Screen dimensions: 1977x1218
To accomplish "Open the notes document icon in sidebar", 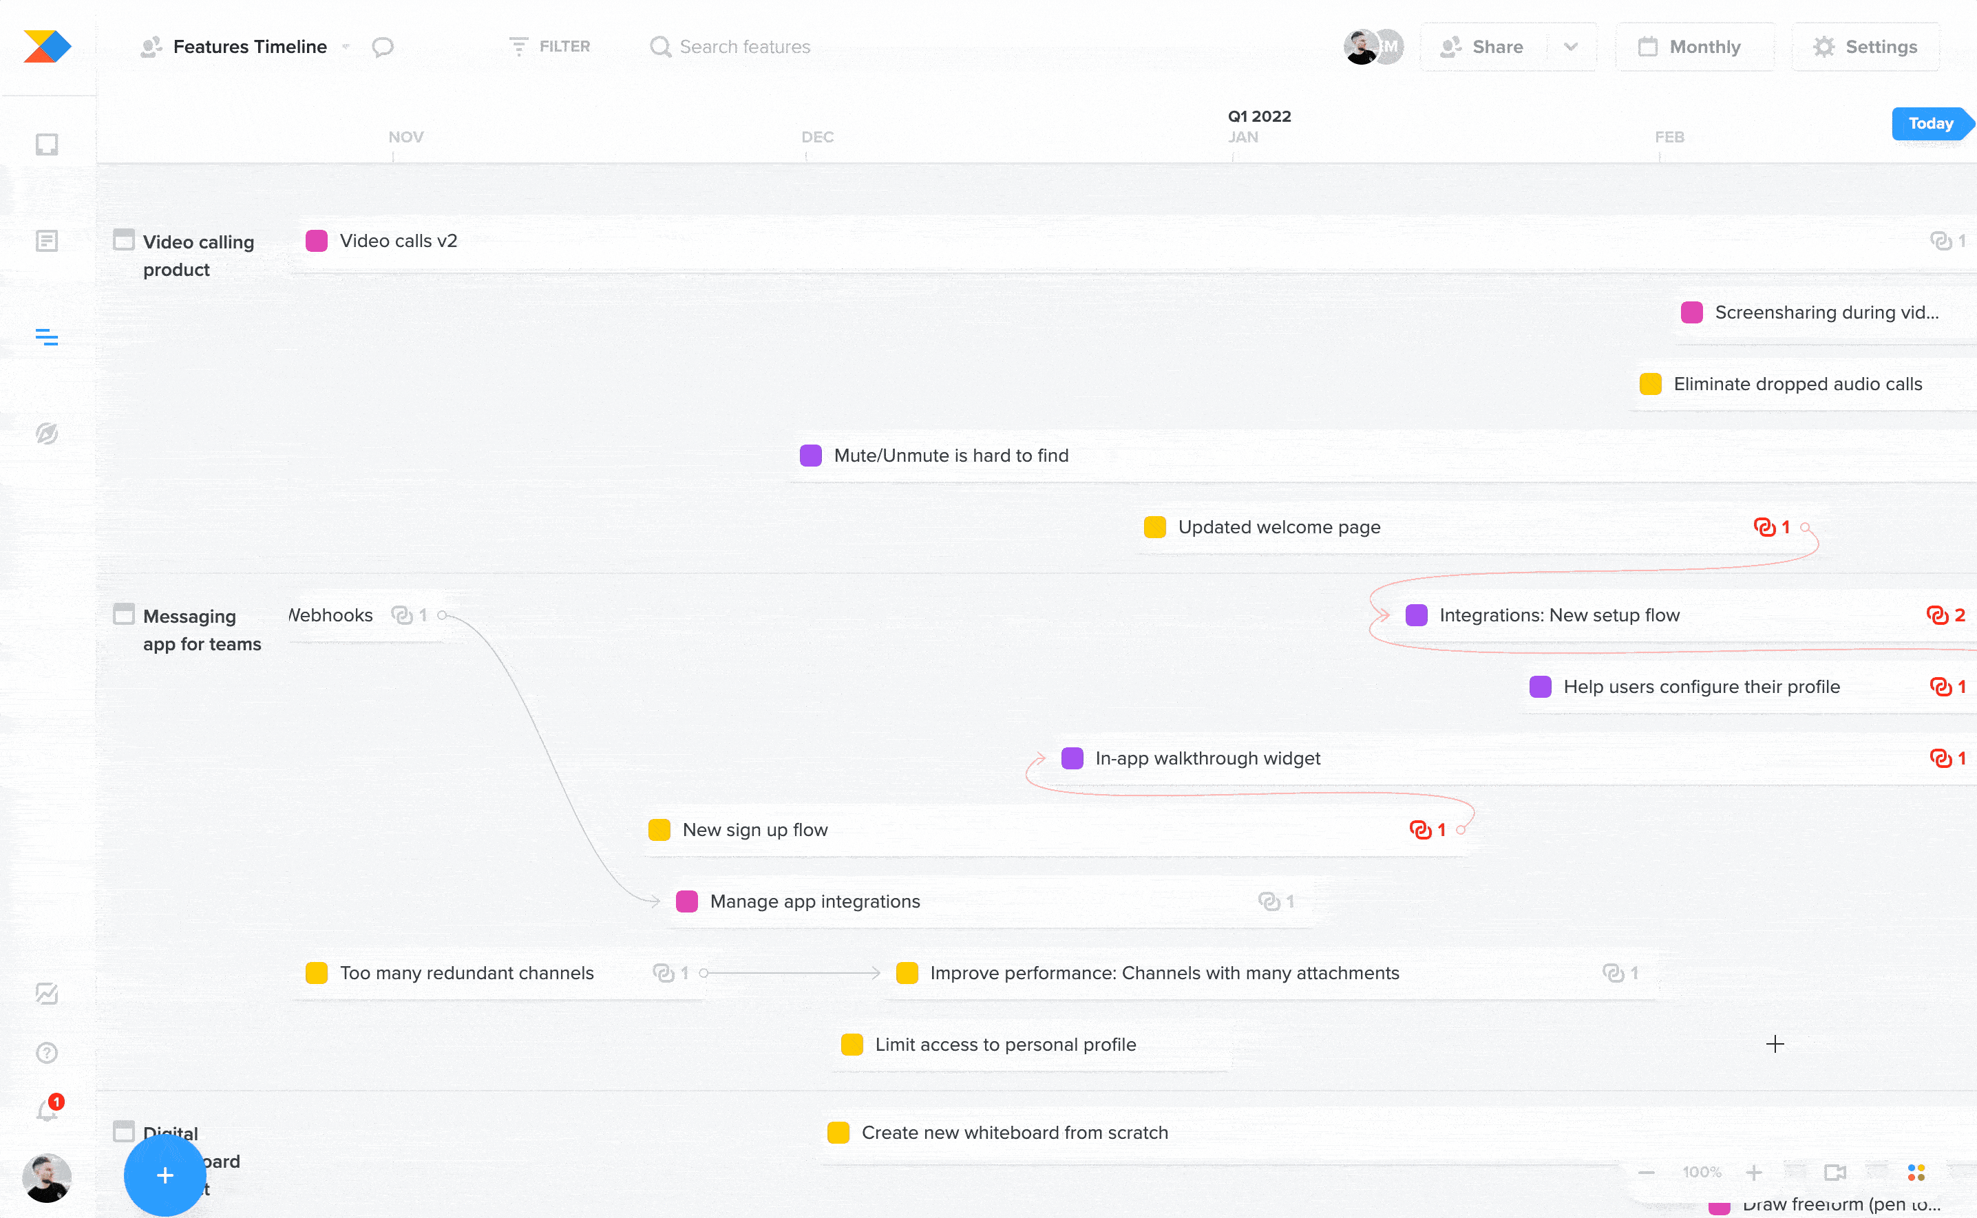I will (47, 241).
